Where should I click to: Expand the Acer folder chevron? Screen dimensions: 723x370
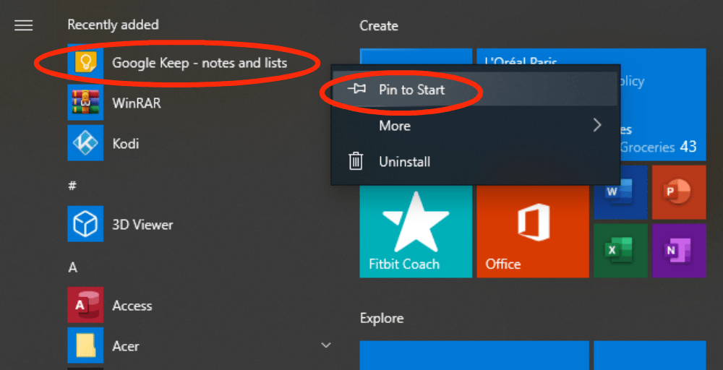[x=326, y=345]
